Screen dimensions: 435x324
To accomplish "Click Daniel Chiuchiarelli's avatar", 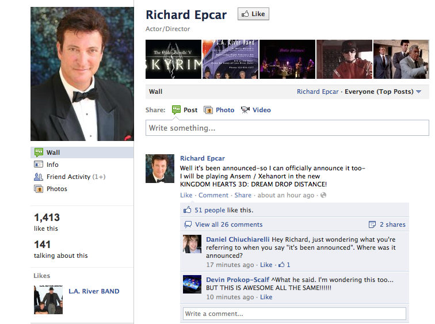I will click(192, 244).
